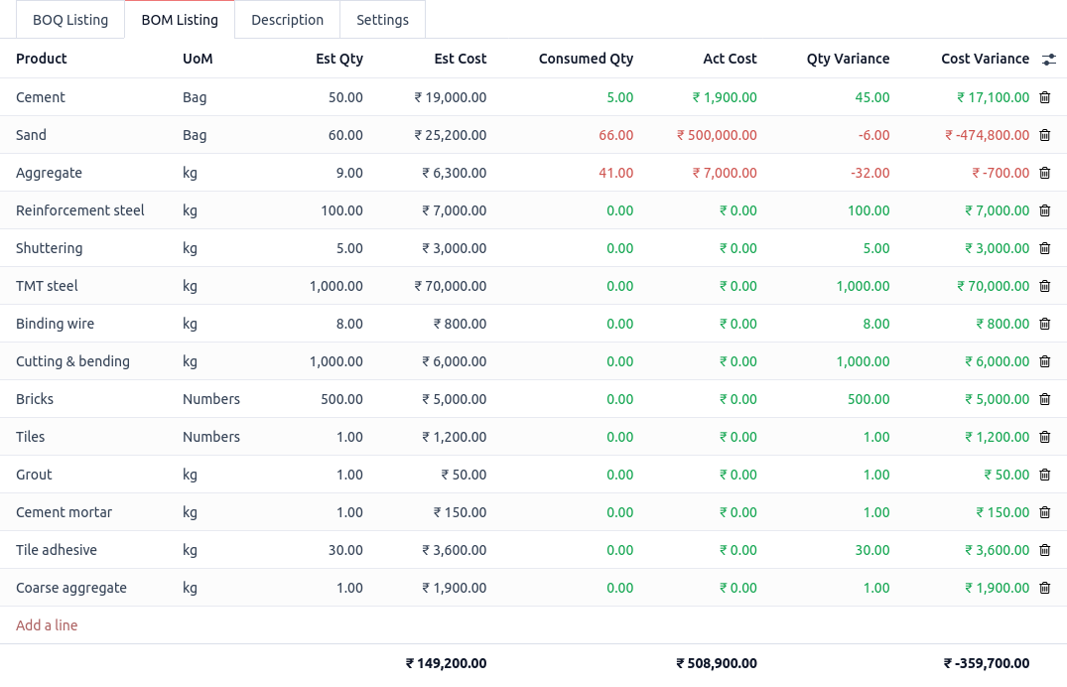Open the Grout product line
The height and width of the screenshot is (687, 1067).
[x=33, y=475]
